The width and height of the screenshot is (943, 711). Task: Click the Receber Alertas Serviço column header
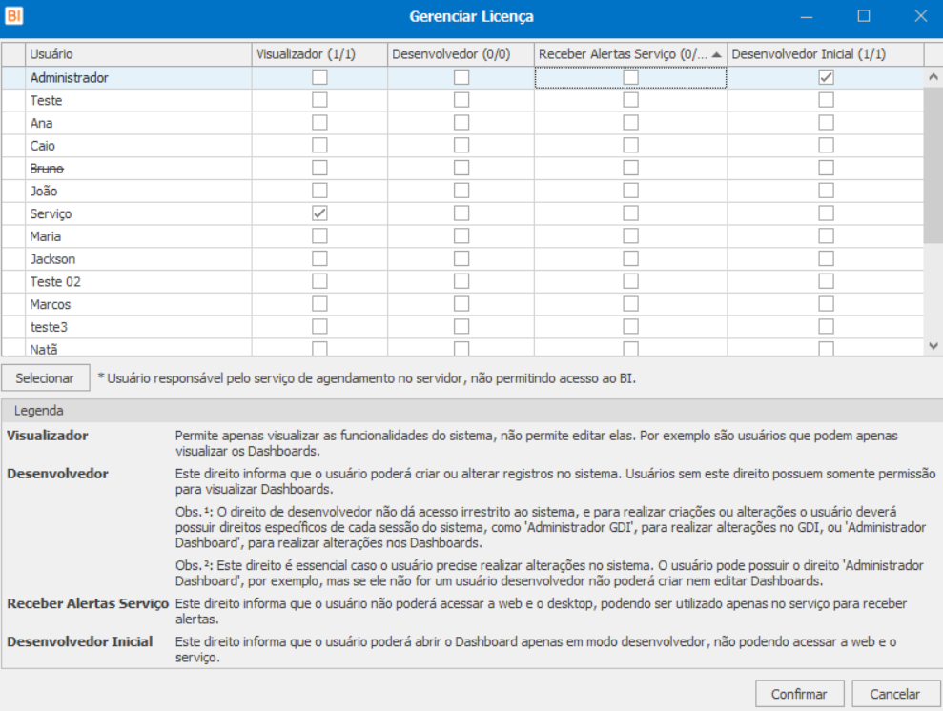point(630,54)
